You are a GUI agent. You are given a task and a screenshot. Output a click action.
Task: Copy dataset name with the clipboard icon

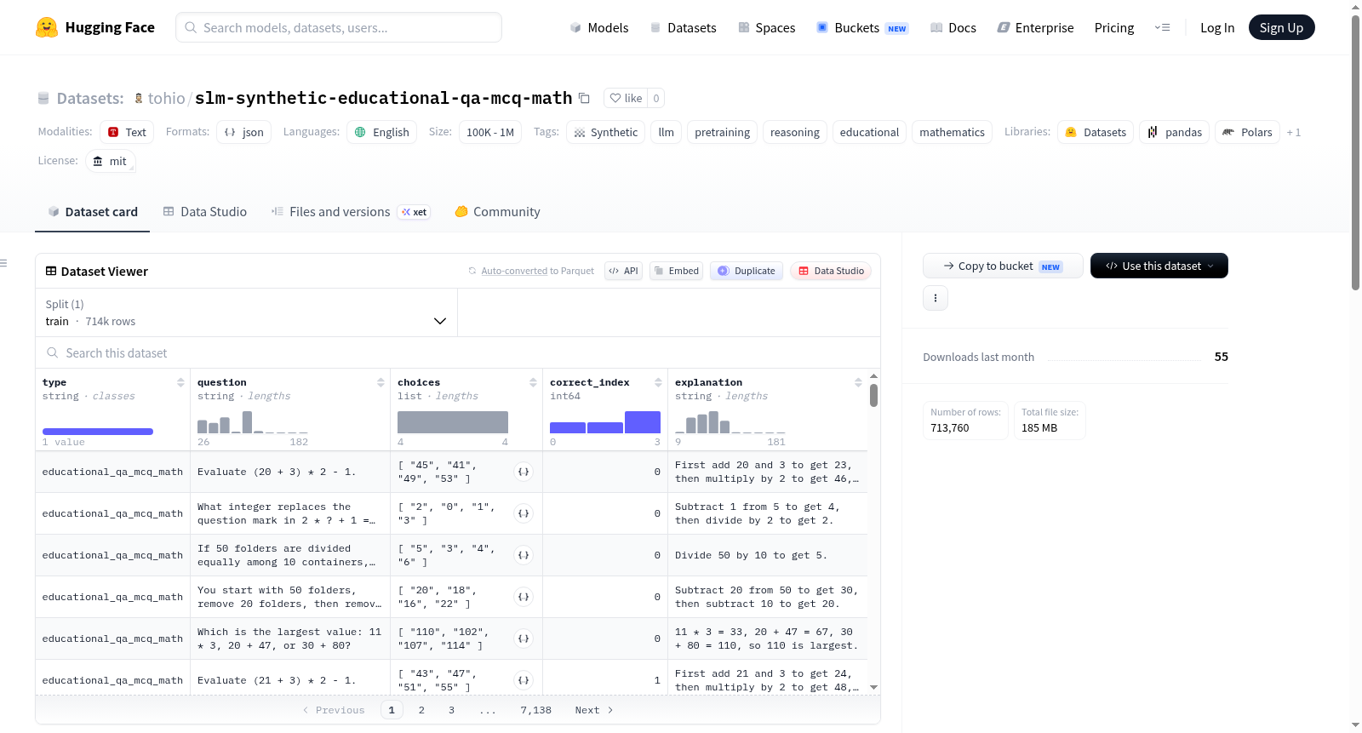584,98
